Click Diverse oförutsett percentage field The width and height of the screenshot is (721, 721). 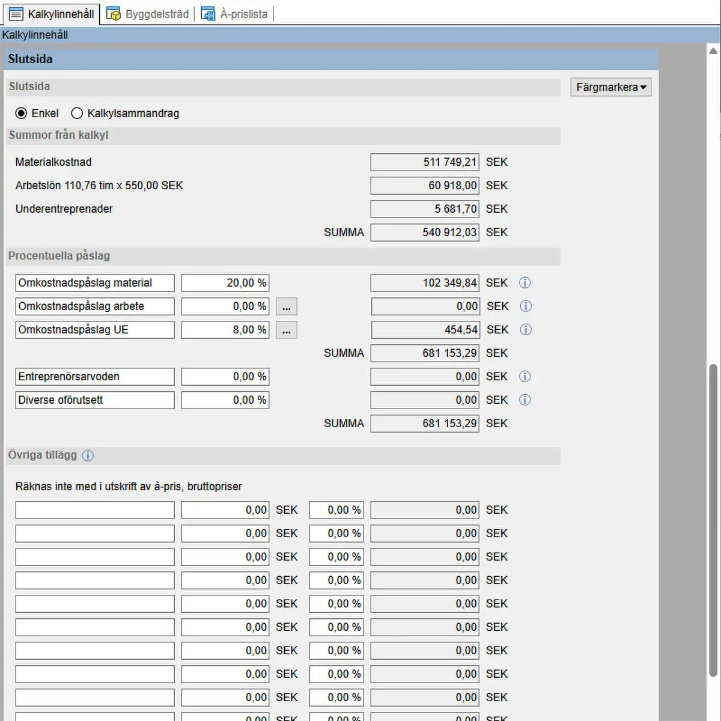[x=225, y=400]
